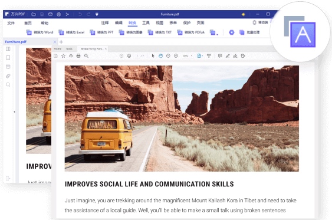Select the Brdea Pricing Plans document tab
The image size is (332, 220).
pos(92,49)
